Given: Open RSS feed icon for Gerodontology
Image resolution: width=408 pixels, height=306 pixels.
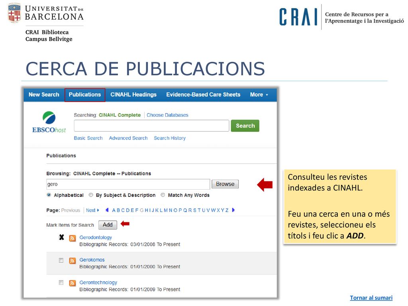Looking at the screenshot, I should point(73,238).
